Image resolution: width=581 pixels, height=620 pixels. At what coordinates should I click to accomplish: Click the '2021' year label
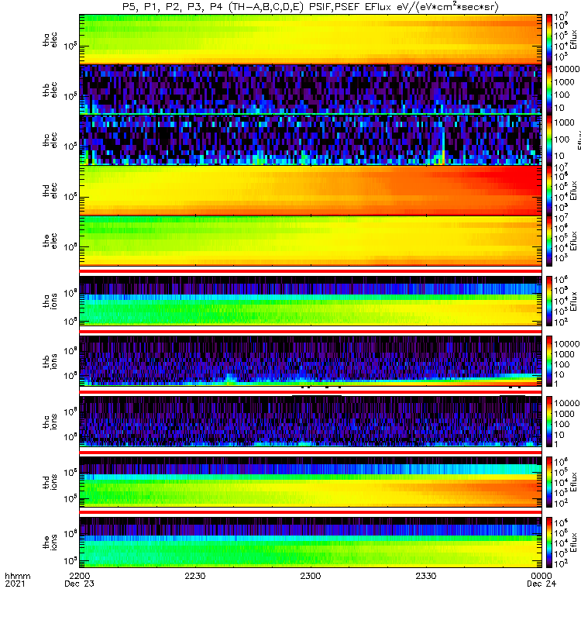click(15, 584)
